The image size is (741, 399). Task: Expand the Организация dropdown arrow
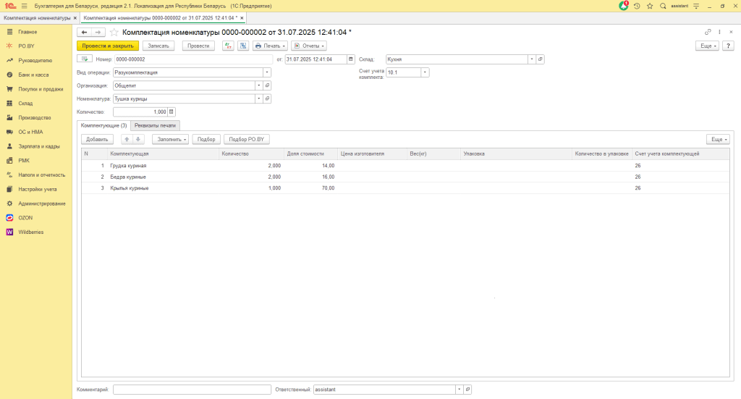click(259, 85)
